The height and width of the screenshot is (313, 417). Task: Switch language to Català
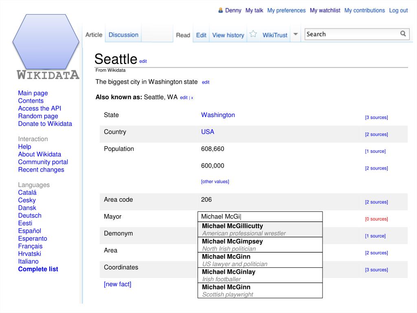click(x=27, y=193)
